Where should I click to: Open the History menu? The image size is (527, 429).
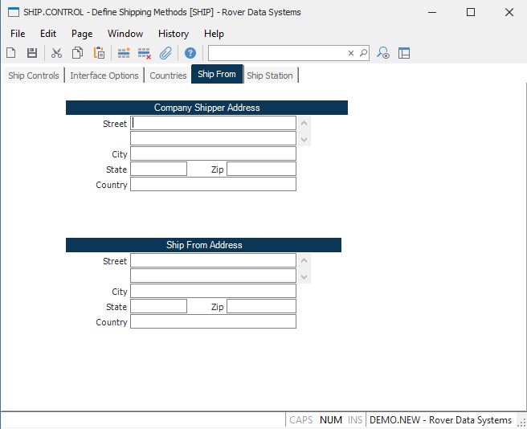tap(173, 34)
